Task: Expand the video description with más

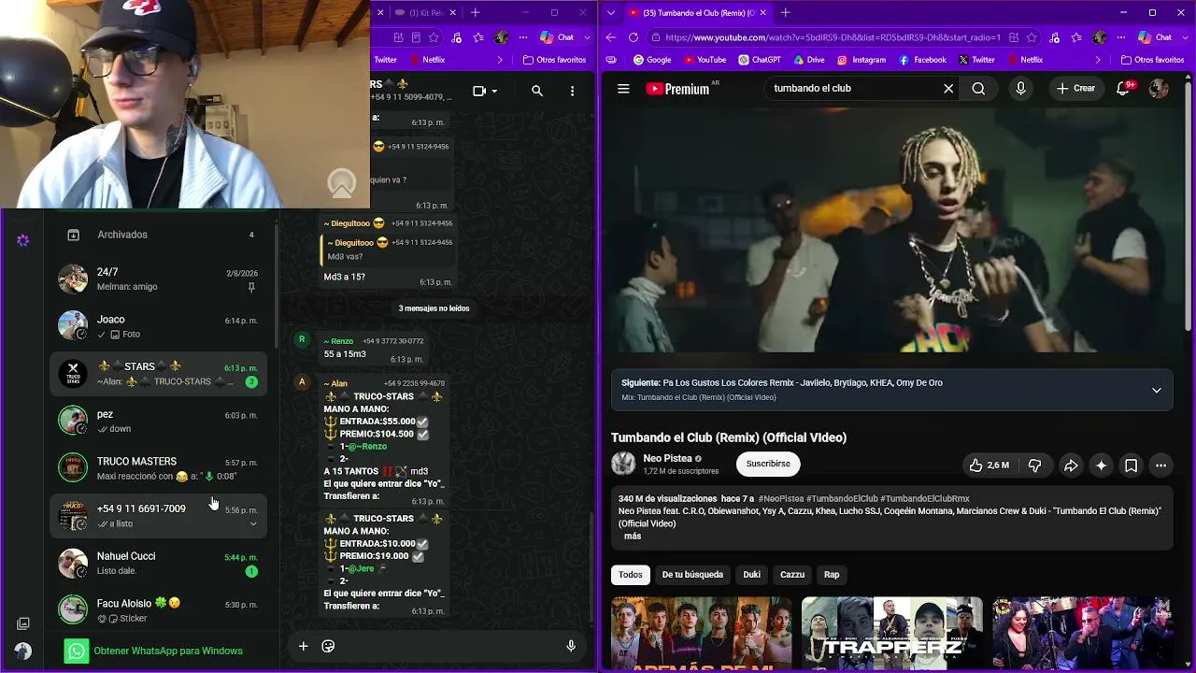Action: pos(633,537)
